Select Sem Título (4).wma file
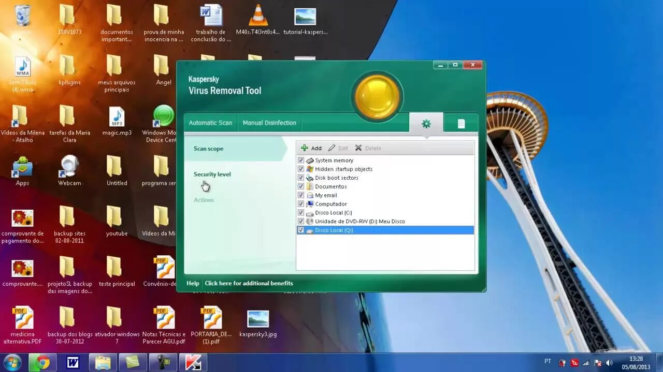This screenshot has height=372, width=663. click(22, 74)
